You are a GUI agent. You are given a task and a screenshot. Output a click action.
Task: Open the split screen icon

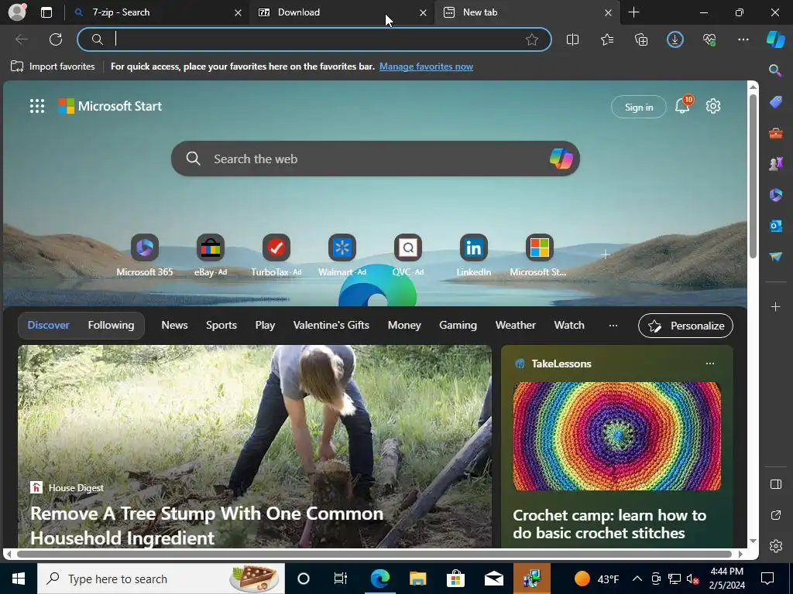572,39
